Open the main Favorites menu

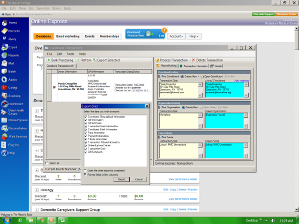point(43,8)
